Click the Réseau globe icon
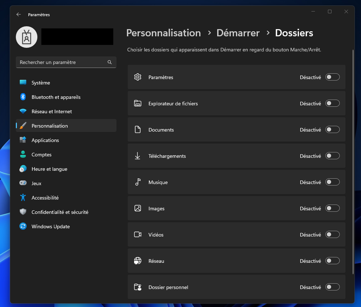 137,261
